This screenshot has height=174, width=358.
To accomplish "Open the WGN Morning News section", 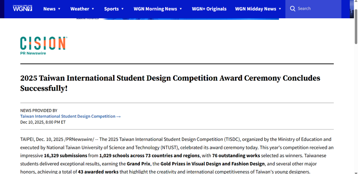I will point(155,9).
